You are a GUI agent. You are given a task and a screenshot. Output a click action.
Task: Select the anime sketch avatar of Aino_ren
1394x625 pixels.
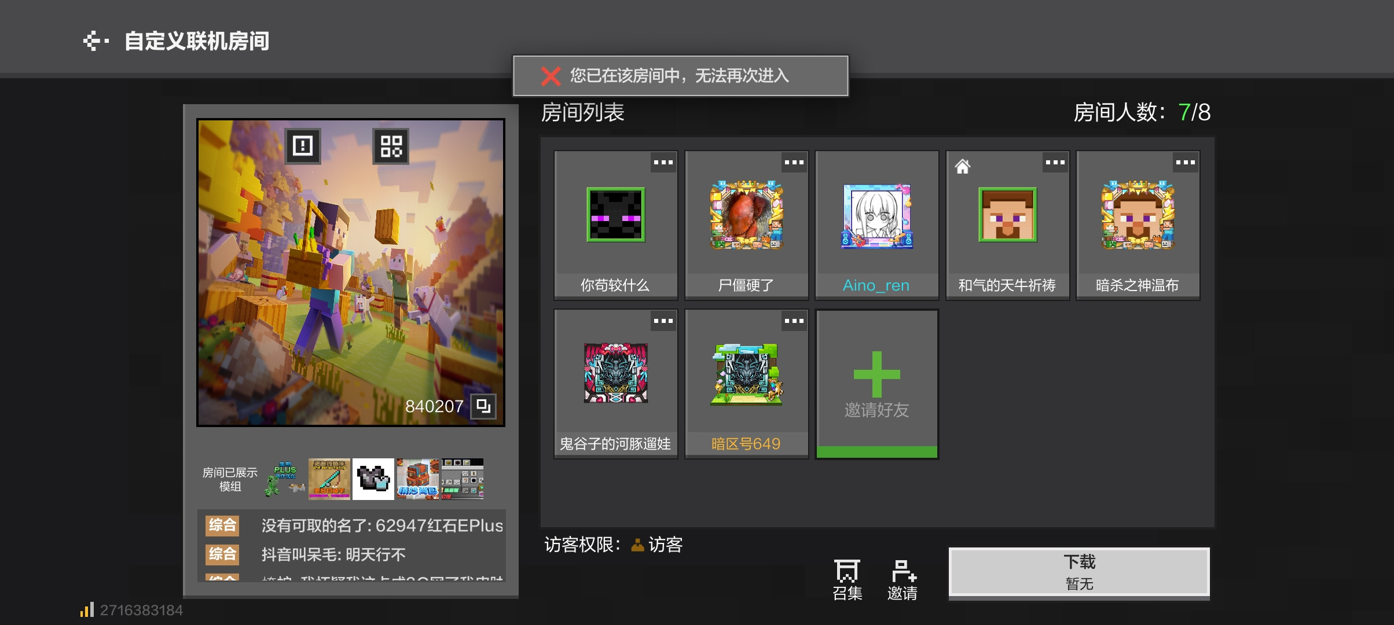(876, 216)
